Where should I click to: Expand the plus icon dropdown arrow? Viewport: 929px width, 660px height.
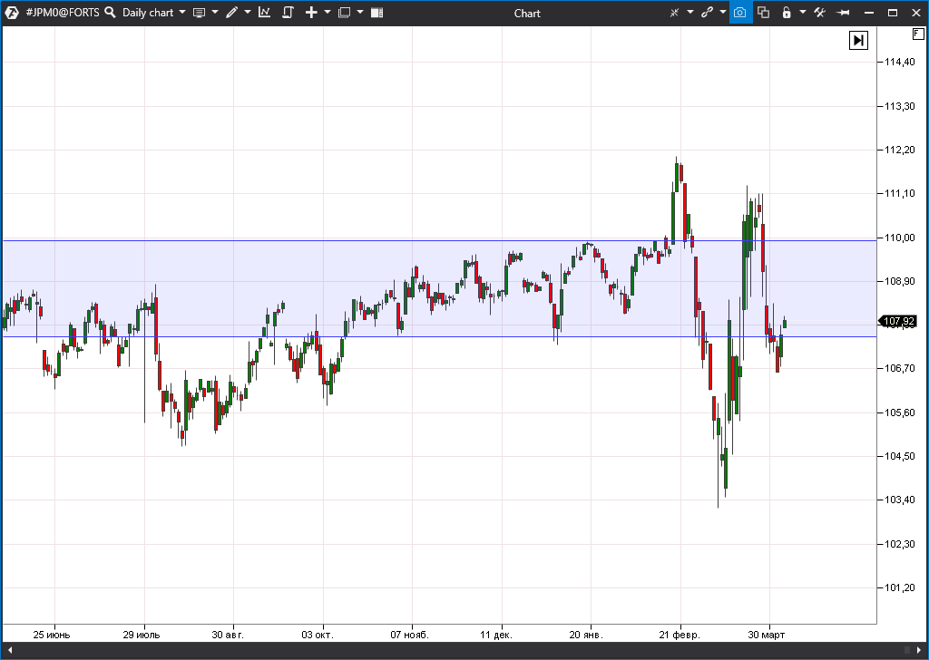point(328,13)
